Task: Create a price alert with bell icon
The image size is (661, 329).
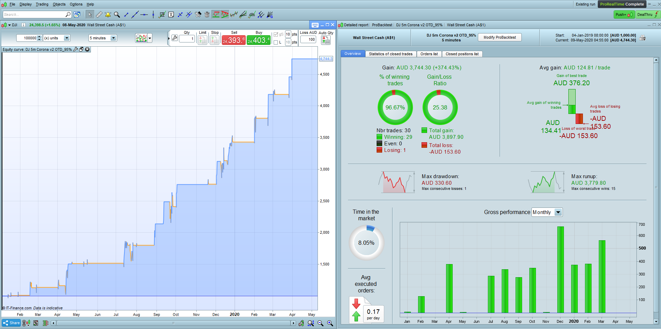Action: point(108,14)
